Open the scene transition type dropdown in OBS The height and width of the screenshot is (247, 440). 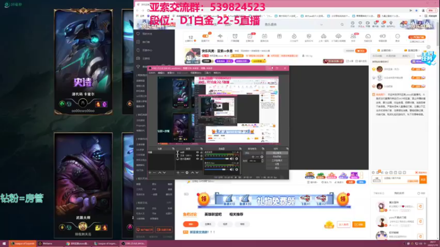tap(254, 153)
